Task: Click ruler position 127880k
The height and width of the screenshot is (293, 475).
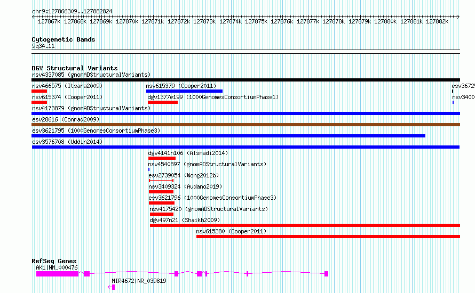Action: 385,21
